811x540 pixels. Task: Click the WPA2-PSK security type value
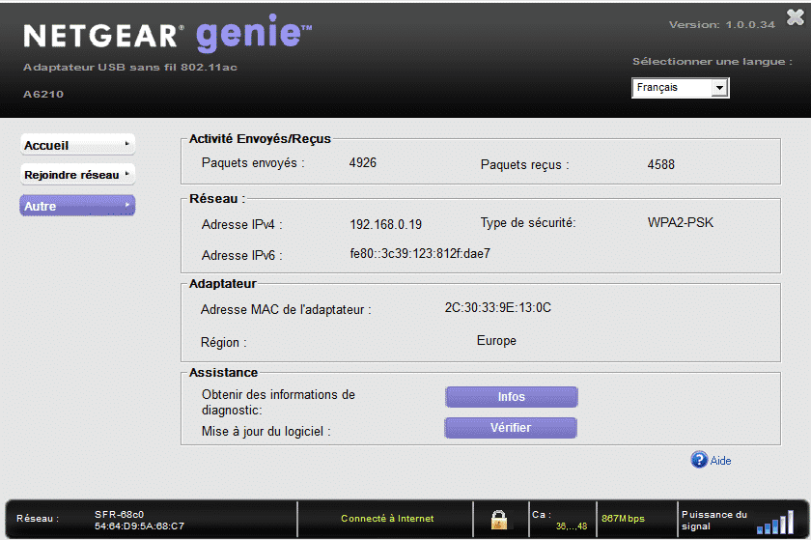(680, 222)
